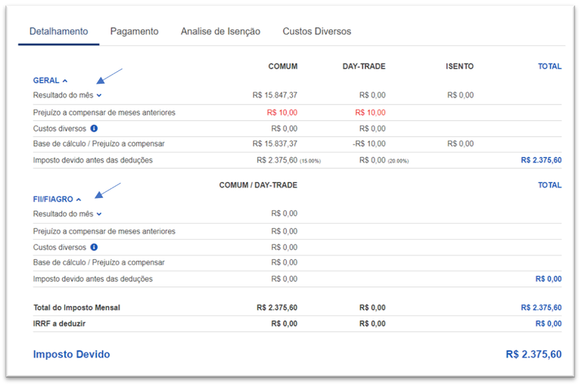Viewport: 581px width, 384px height.
Task: Go to the Custos Diversos tab
Action: (317, 32)
